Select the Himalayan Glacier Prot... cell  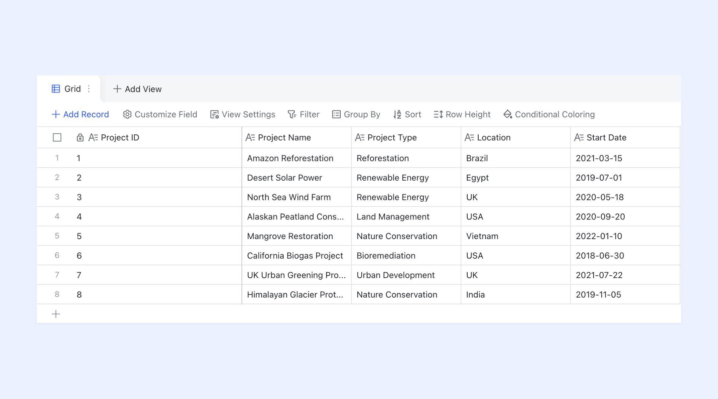(x=297, y=295)
